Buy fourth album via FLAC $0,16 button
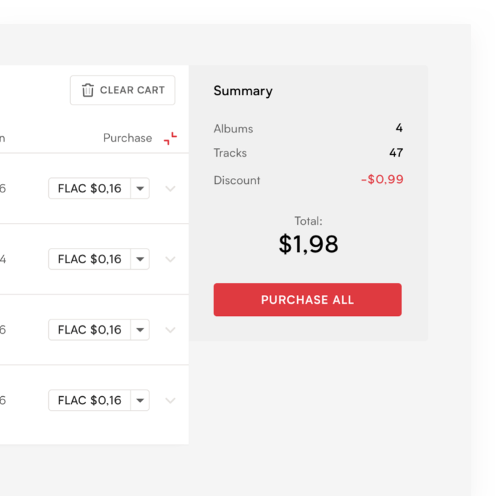Viewport: 495px width, 496px height. (x=89, y=401)
